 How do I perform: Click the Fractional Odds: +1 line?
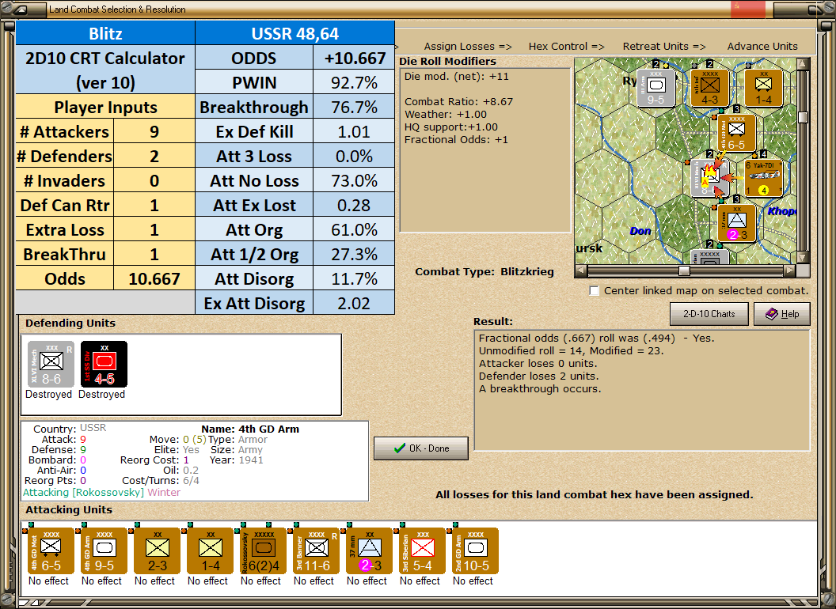(x=456, y=140)
